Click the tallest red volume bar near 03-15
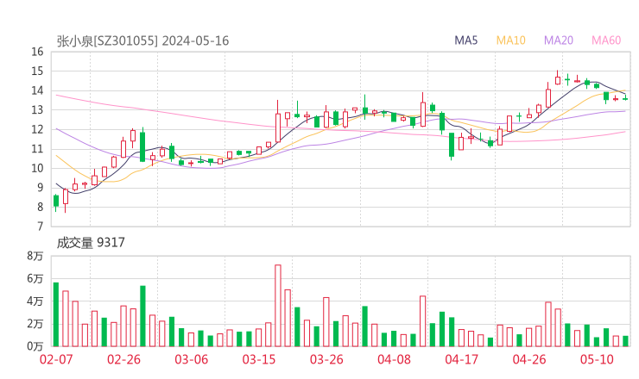The height and width of the screenshot is (379, 639). pyautogui.click(x=278, y=306)
